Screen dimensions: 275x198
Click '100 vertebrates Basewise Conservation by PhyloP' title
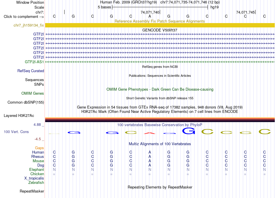[x=159, y=125]
